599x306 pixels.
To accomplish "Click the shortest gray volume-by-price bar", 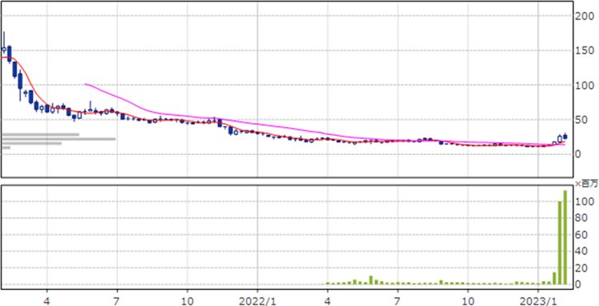I will (6, 148).
